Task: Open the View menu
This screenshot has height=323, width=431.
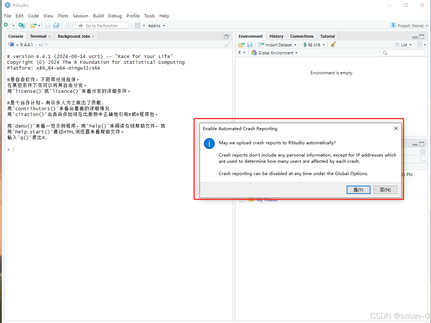Action: tap(49, 16)
